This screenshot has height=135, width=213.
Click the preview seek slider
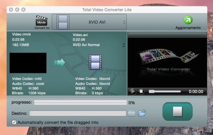pos(165,91)
